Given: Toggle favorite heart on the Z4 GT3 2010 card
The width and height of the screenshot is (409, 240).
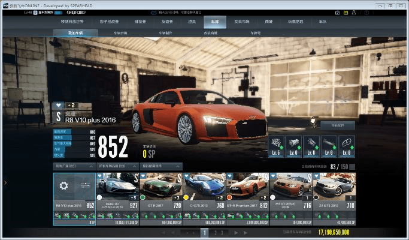Looking at the screenshot, I should coord(316,176).
